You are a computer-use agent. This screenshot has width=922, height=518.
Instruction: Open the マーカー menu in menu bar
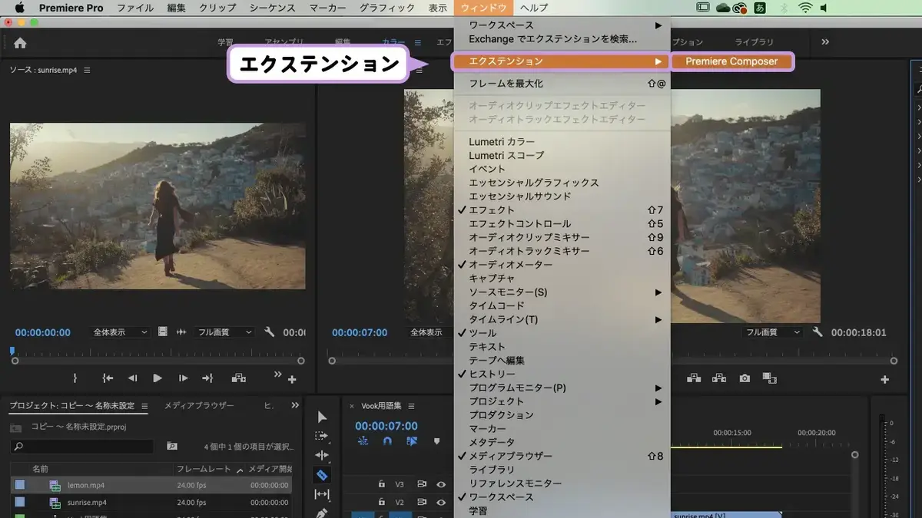[x=327, y=8]
